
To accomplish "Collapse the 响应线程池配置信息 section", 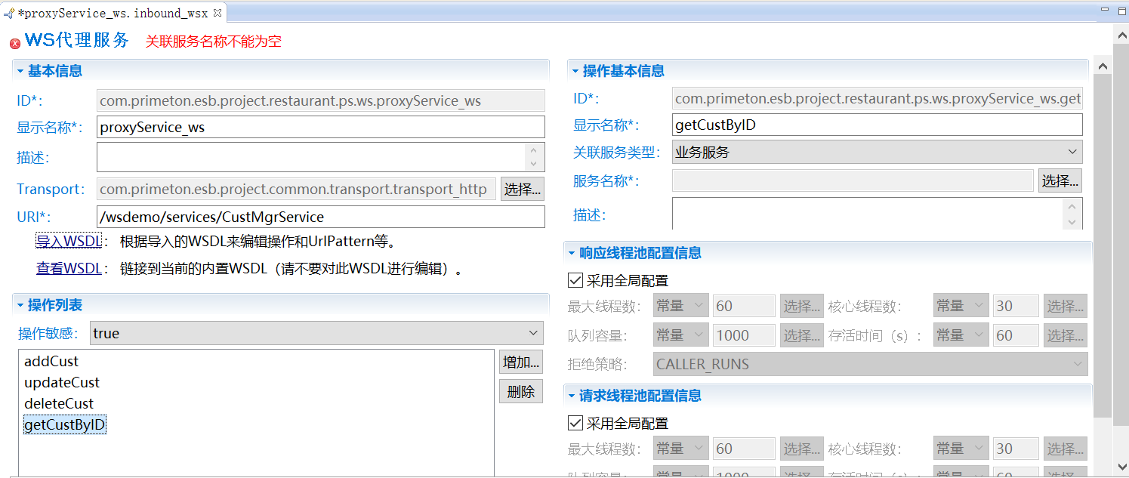I will tap(572, 253).
